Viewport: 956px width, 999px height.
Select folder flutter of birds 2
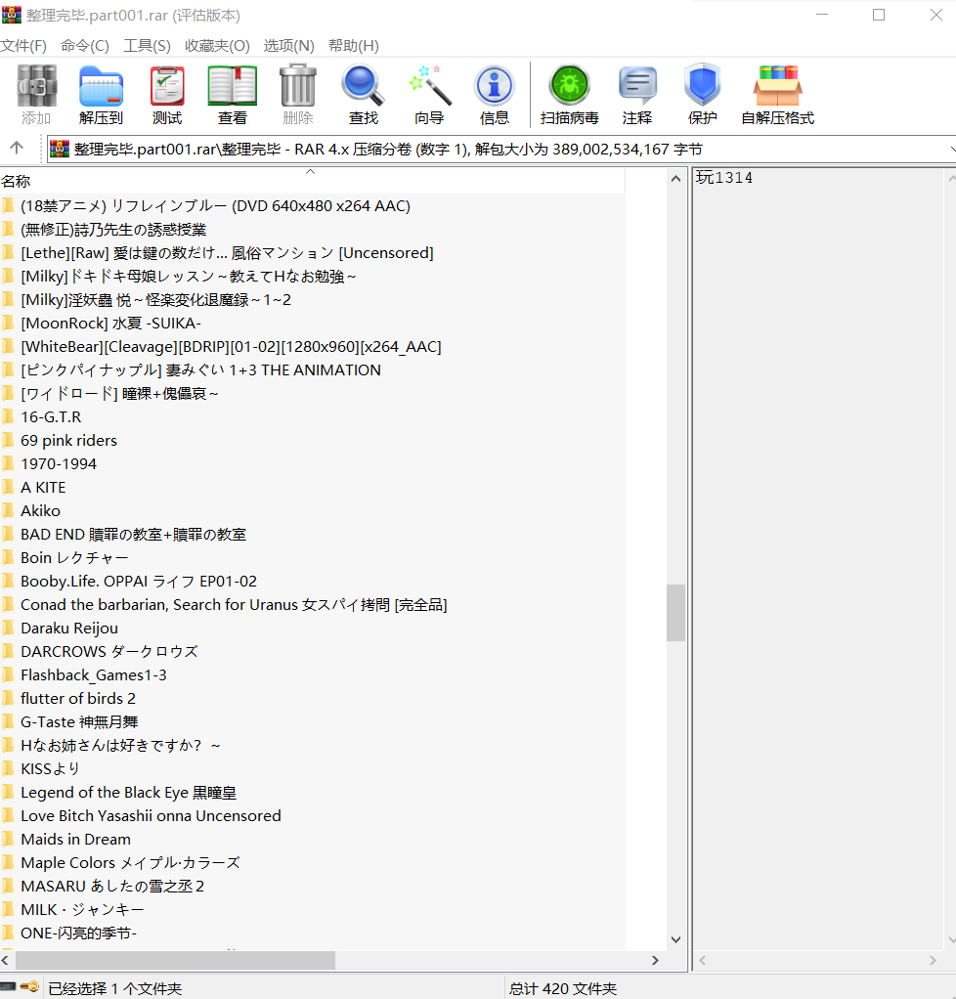point(78,698)
